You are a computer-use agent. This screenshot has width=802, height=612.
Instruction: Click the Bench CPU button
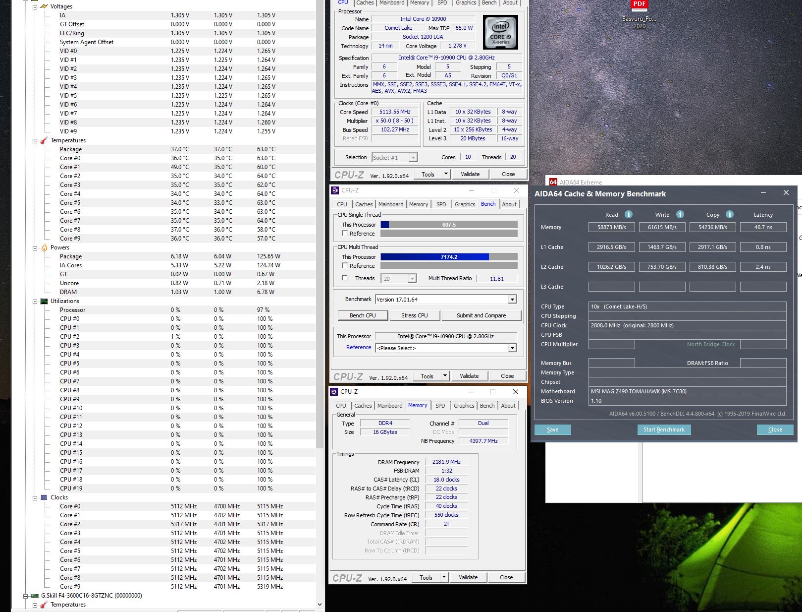pos(363,315)
